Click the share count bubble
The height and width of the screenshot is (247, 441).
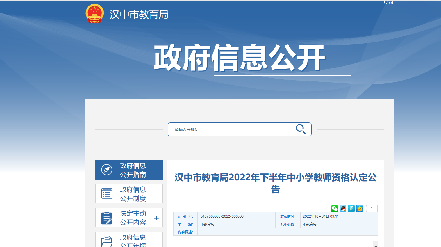[x=372, y=209]
